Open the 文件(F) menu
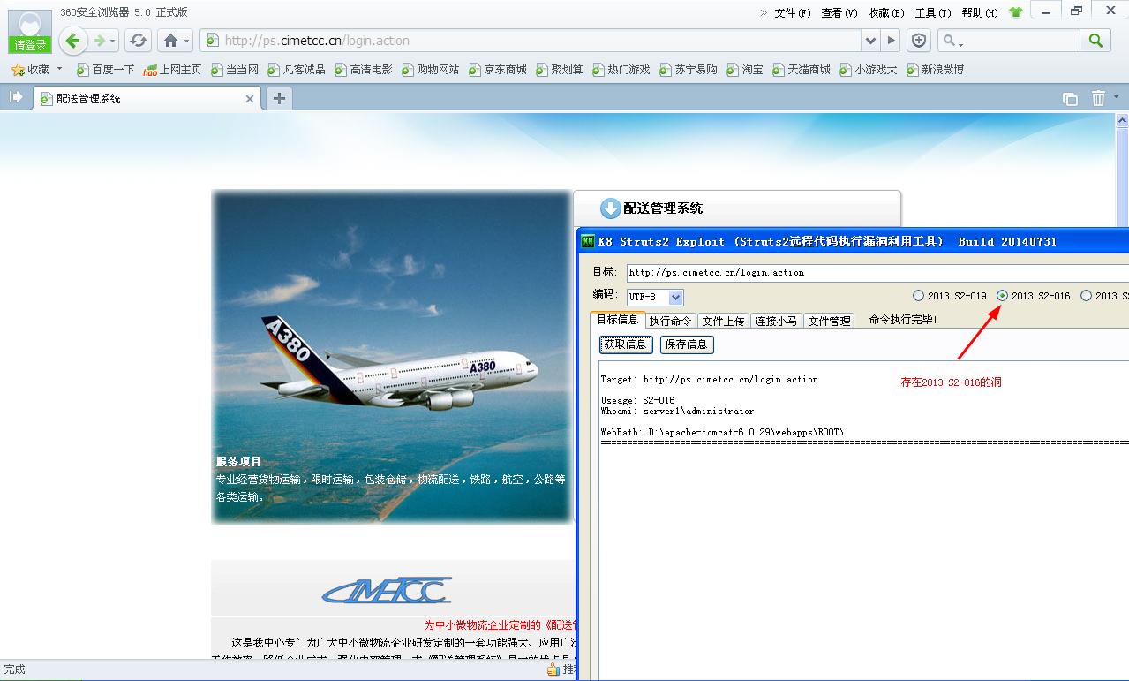 [793, 12]
